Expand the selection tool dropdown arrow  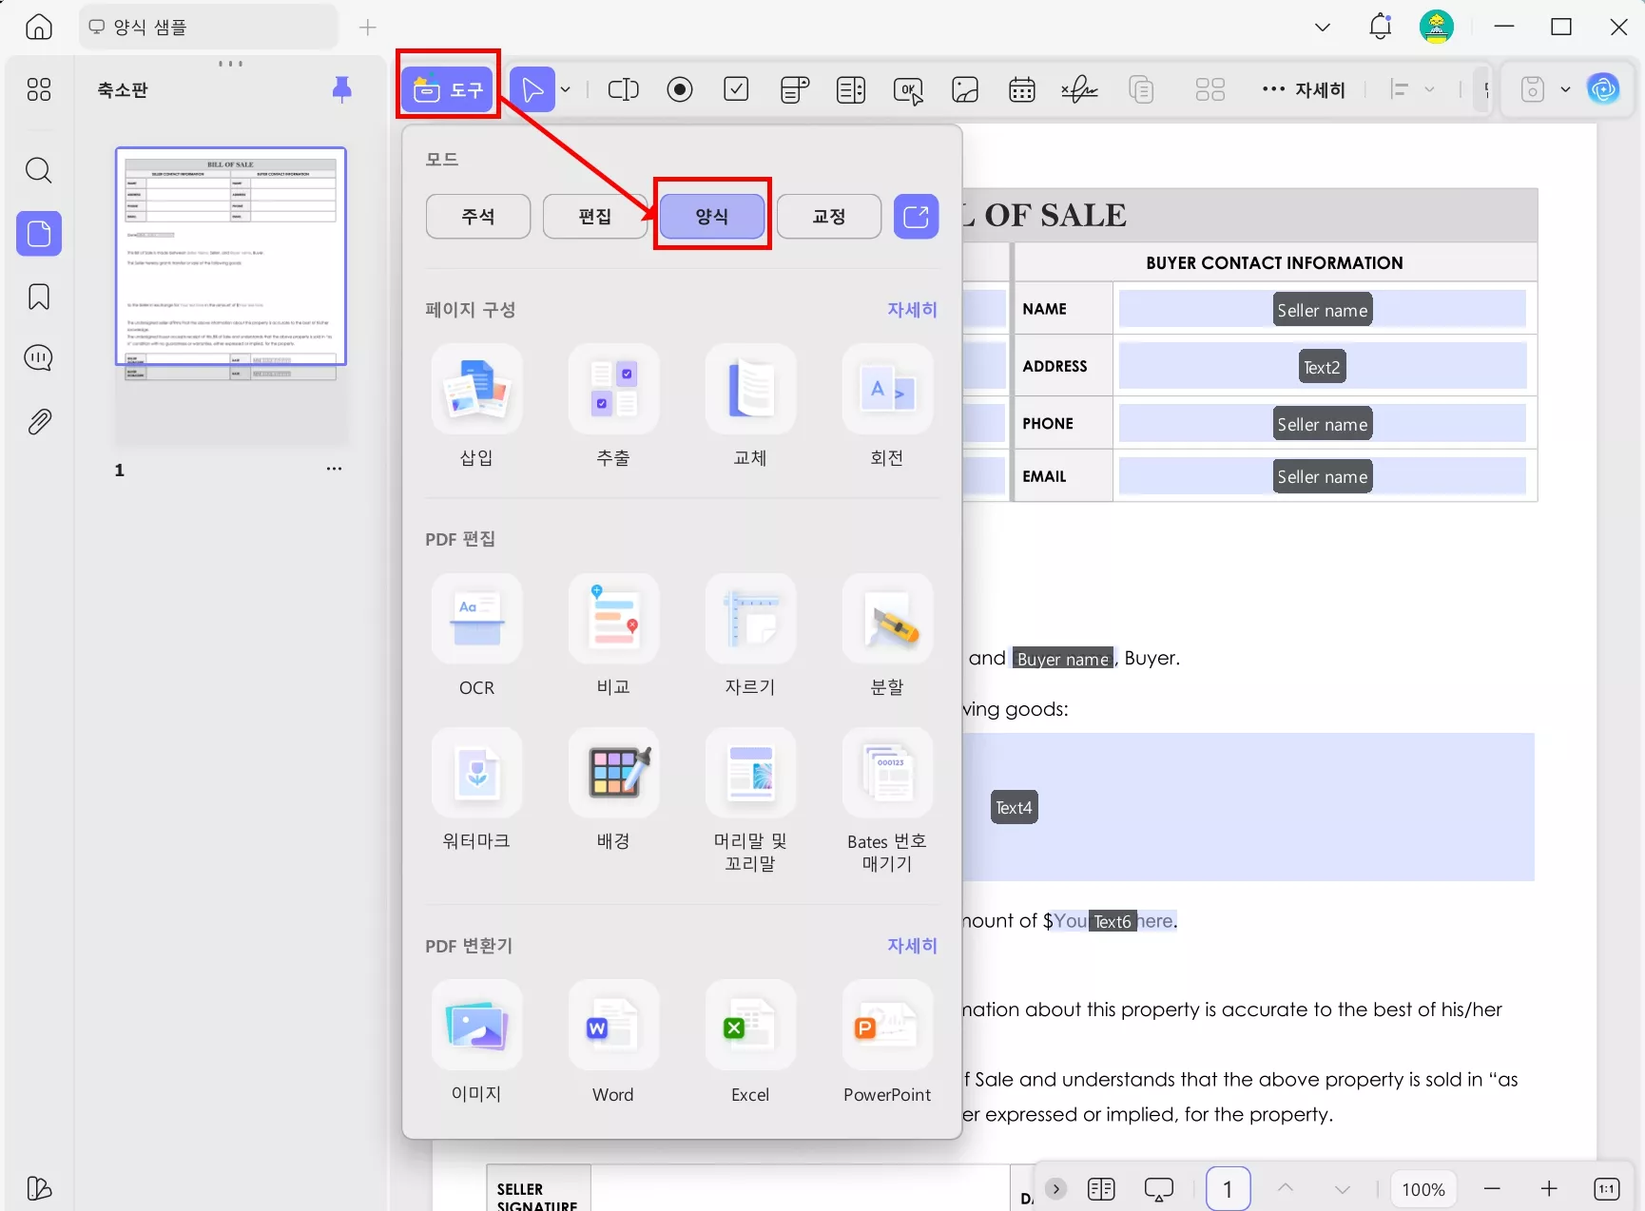(566, 90)
